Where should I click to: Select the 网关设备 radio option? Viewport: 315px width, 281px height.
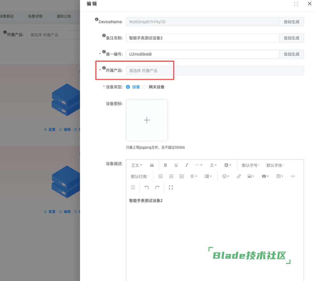[145, 87]
